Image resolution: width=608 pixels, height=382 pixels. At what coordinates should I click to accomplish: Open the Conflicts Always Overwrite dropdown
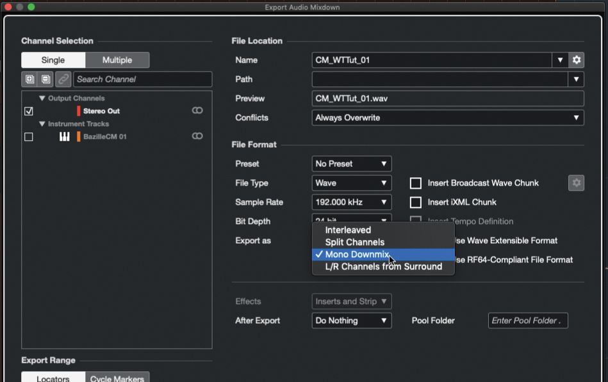click(x=448, y=118)
